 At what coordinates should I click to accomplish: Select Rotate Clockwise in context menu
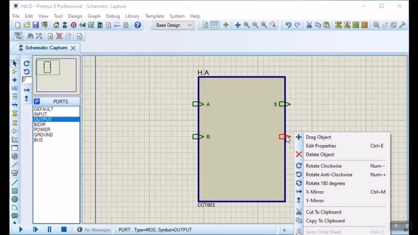coord(323,166)
